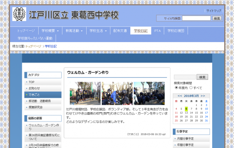Expand 教育活動 dropdown menu
This screenshot has height=148, width=234.
click(74, 31)
